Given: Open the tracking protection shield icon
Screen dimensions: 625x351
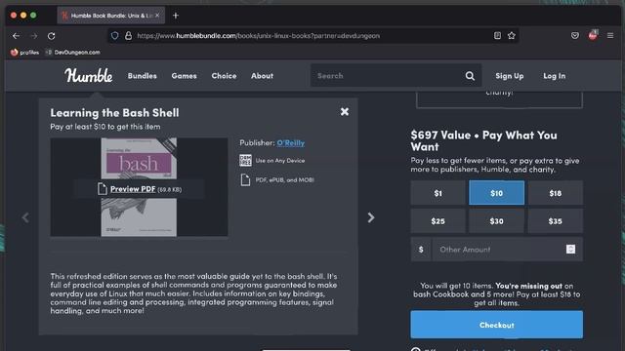Looking at the screenshot, I should (115, 36).
